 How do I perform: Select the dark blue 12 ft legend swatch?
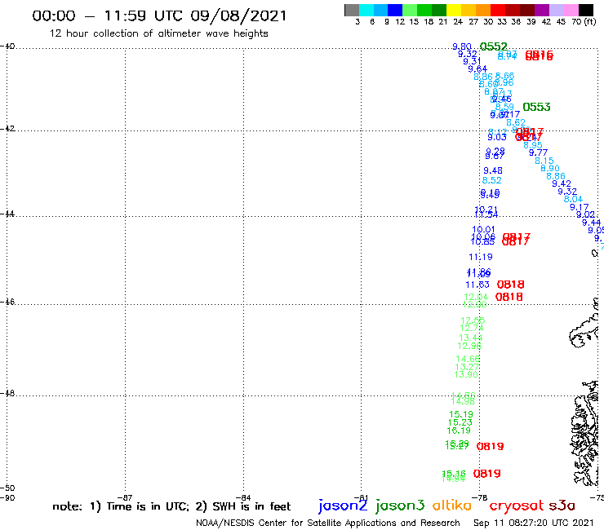(395, 10)
